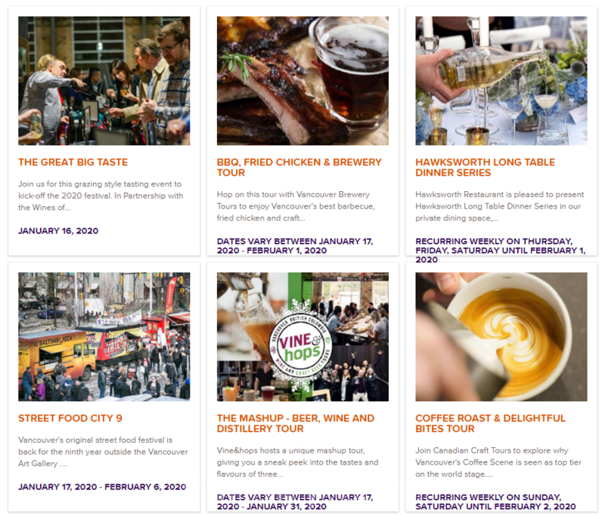This screenshot has width=605, height=516.
Task: Click the Vine&hops mashup tour description
Action: [297, 462]
